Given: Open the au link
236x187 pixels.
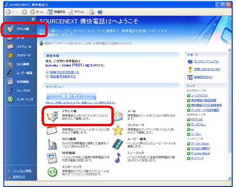Looking at the screenshot, I should [193, 130].
